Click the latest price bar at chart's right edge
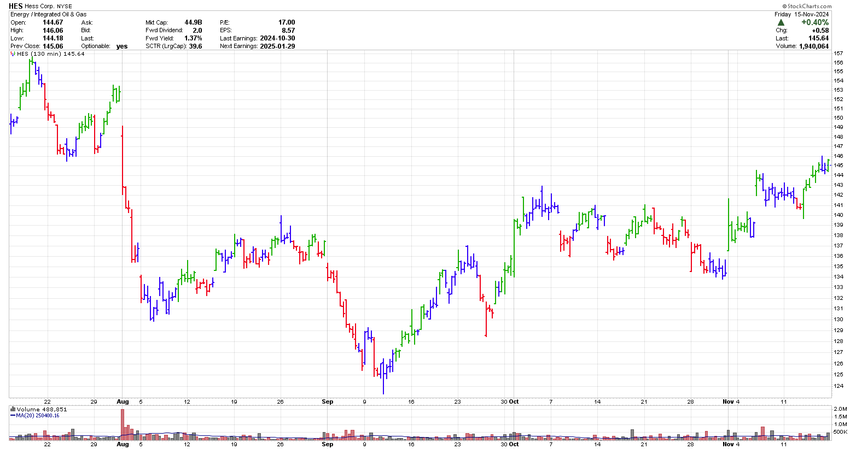The width and height of the screenshot is (856, 449). click(828, 165)
